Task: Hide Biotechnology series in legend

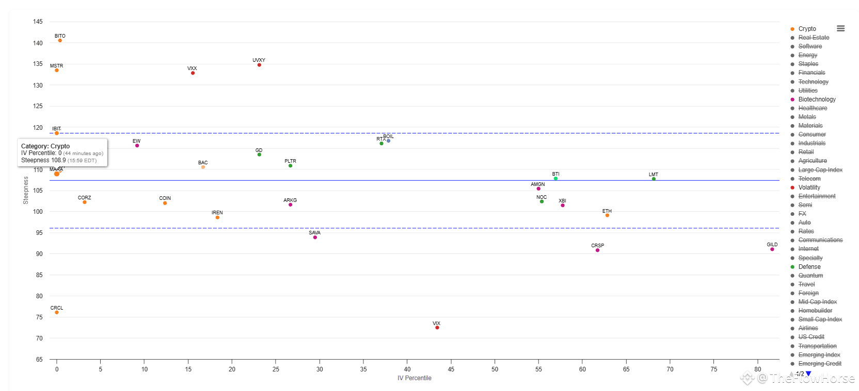Action: click(817, 99)
